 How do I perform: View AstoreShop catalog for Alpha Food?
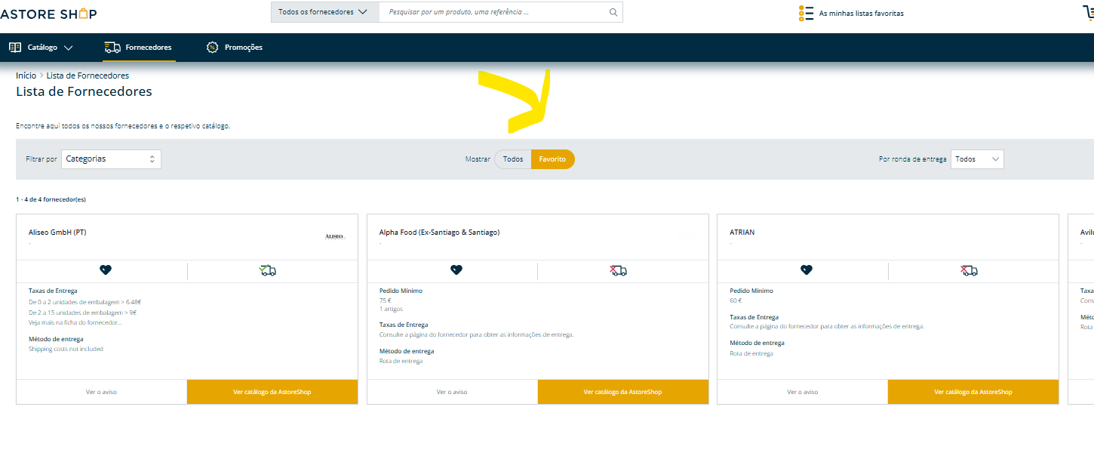tap(623, 392)
